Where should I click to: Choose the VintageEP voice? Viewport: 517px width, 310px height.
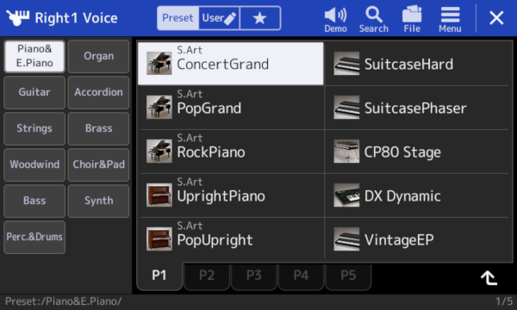[417, 239]
